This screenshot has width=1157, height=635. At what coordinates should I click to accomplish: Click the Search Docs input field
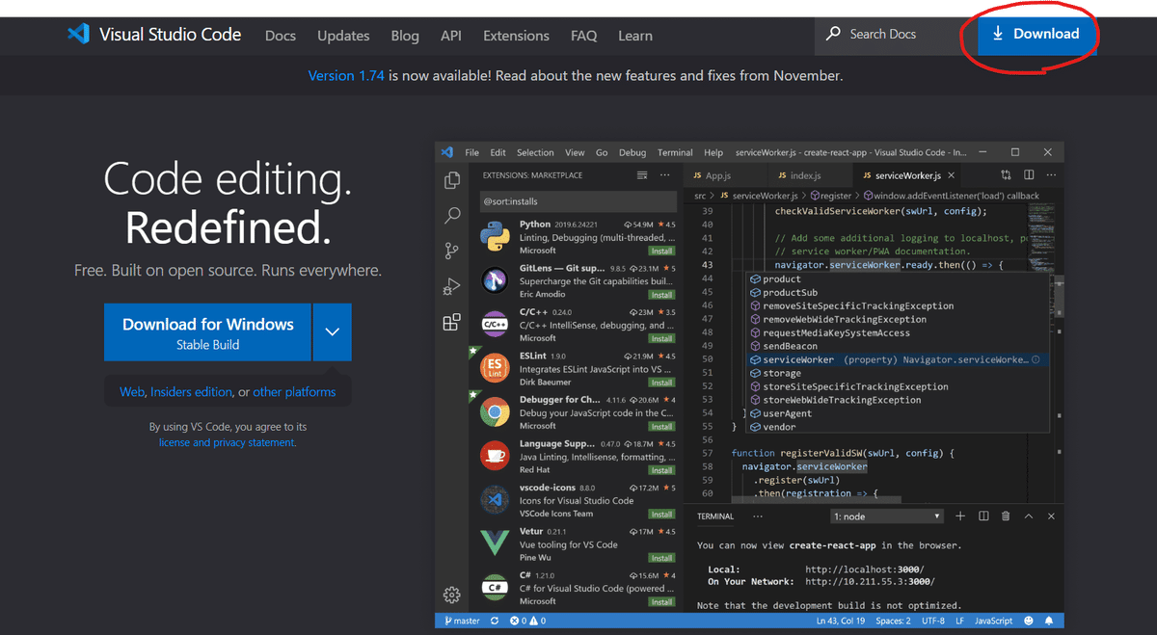click(887, 34)
